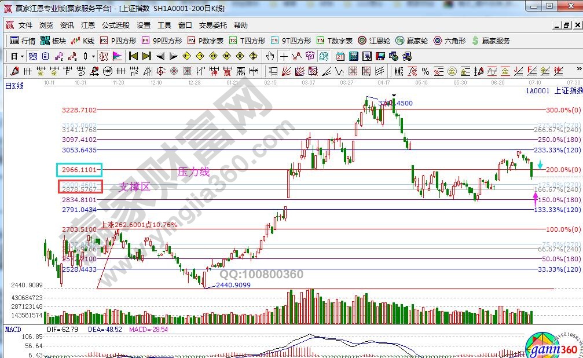Jump to first bar with skip-back arrow
This screenshot has width=583, height=358.
tap(133, 56)
